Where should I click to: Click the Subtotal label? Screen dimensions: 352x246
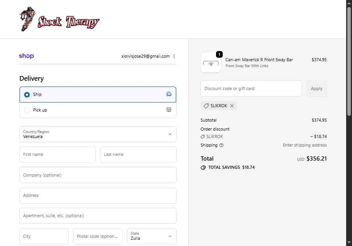pyautogui.click(x=209, y=120)
